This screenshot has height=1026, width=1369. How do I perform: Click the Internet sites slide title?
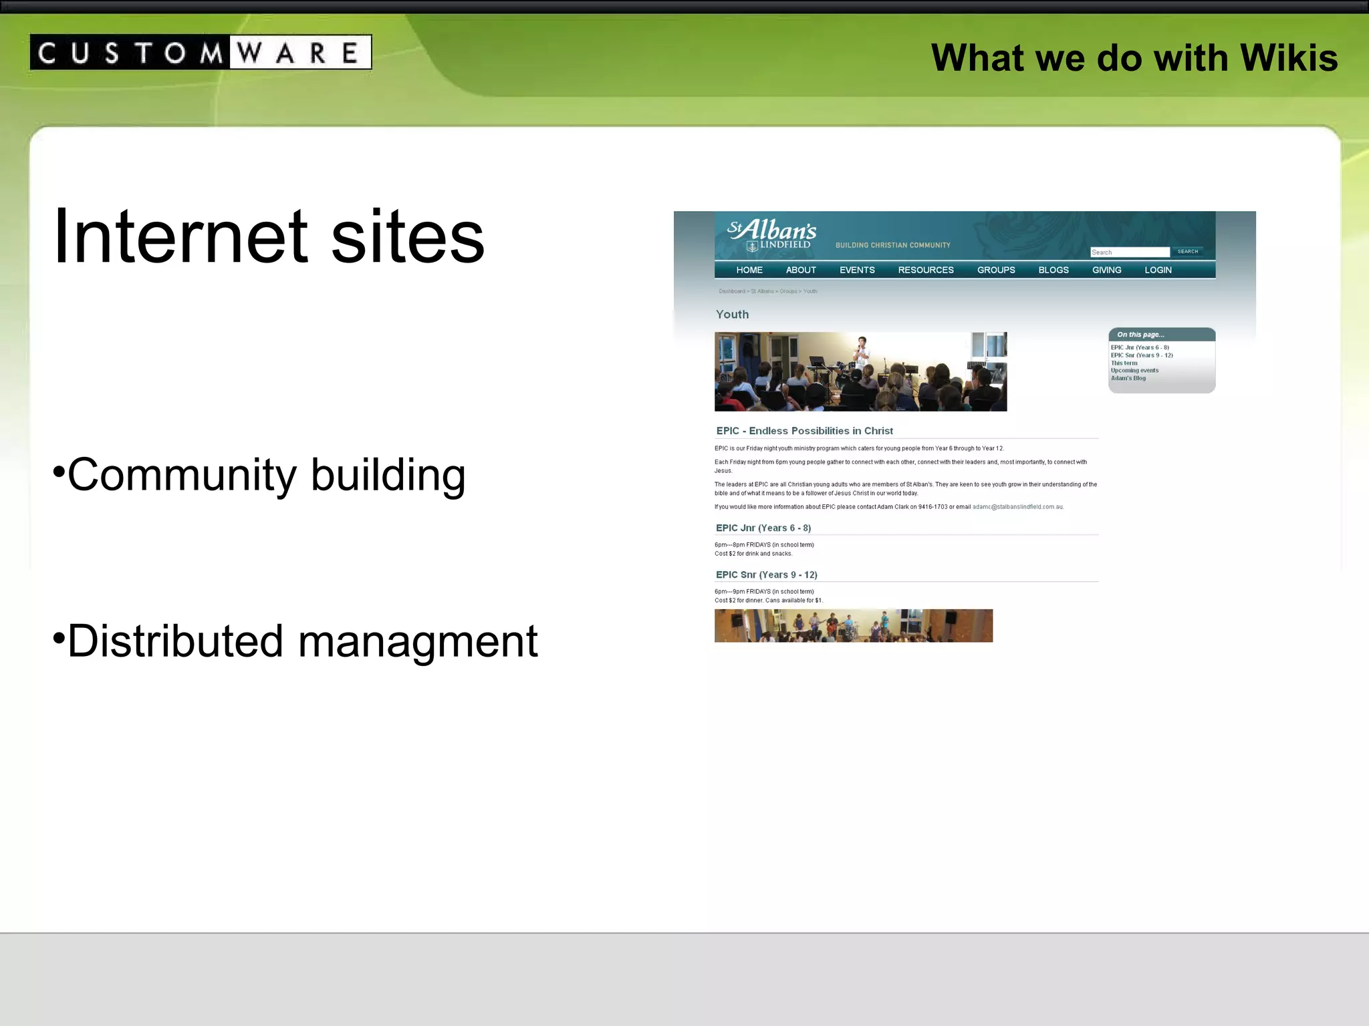point(269,236)
